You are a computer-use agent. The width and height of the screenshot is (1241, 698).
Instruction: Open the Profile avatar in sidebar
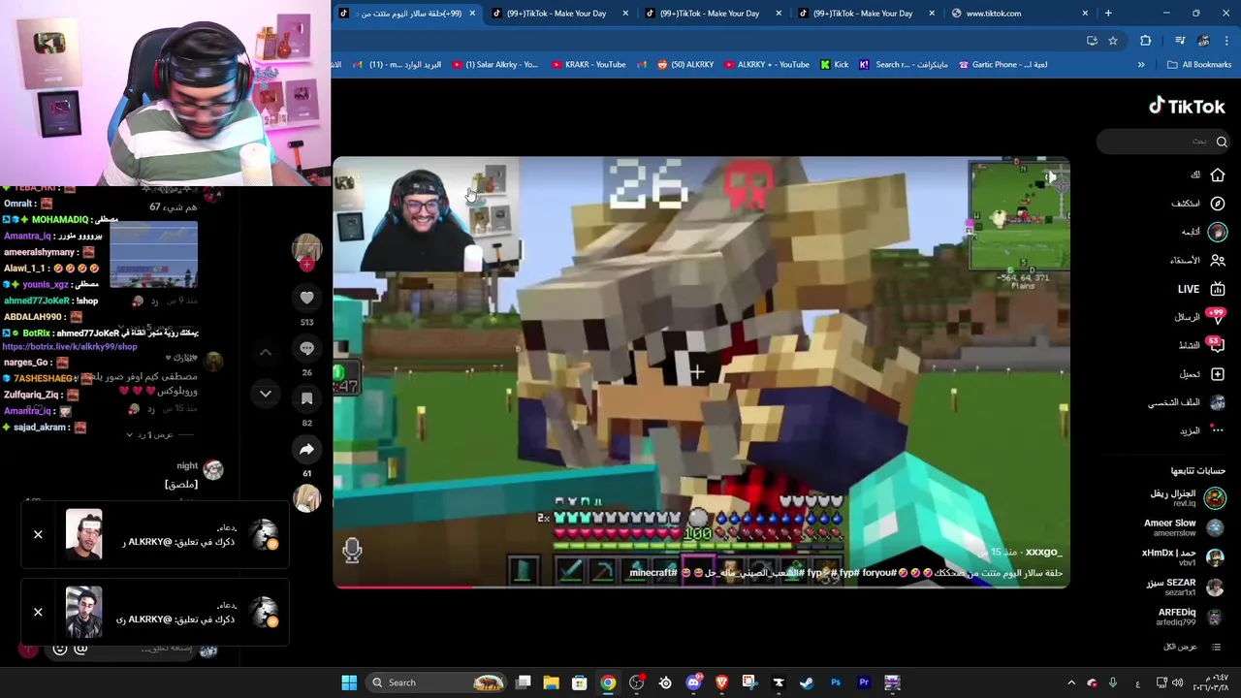point(1218,402)
